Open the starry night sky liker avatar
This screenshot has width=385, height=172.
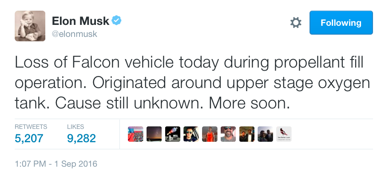coord(154,134)
